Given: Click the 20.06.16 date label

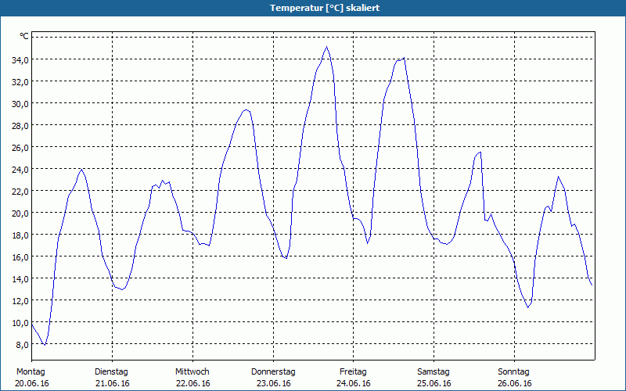Looking at the screenshot, I should (x=32, y=383).
